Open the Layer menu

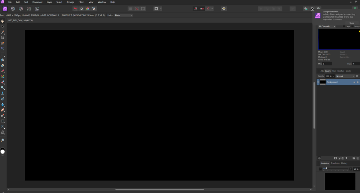(x=49, y=2)
